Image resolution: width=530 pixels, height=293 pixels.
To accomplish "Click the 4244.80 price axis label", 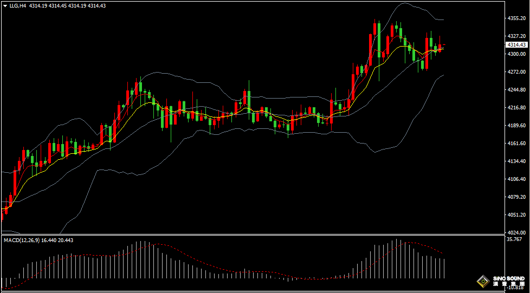I will pos(516,90).
